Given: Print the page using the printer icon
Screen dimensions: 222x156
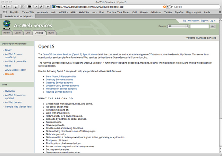Looking at the screenshot, I should [29, 7].
